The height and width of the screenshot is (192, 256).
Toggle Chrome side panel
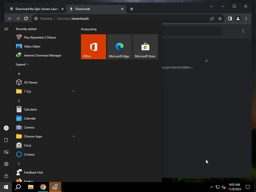click(230, 18)
